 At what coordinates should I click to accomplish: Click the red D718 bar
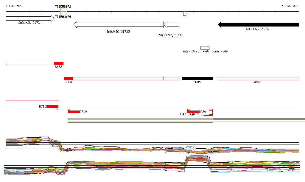click(x=52, y=106)
